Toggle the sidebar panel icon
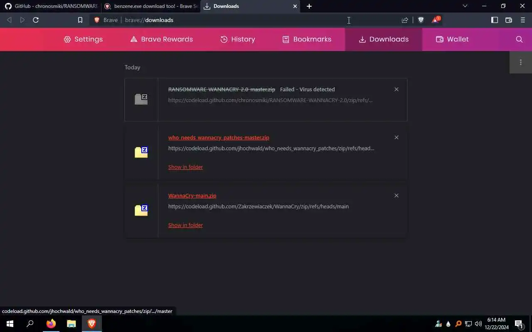Screen dimensions: 532x332 (495, 20)
